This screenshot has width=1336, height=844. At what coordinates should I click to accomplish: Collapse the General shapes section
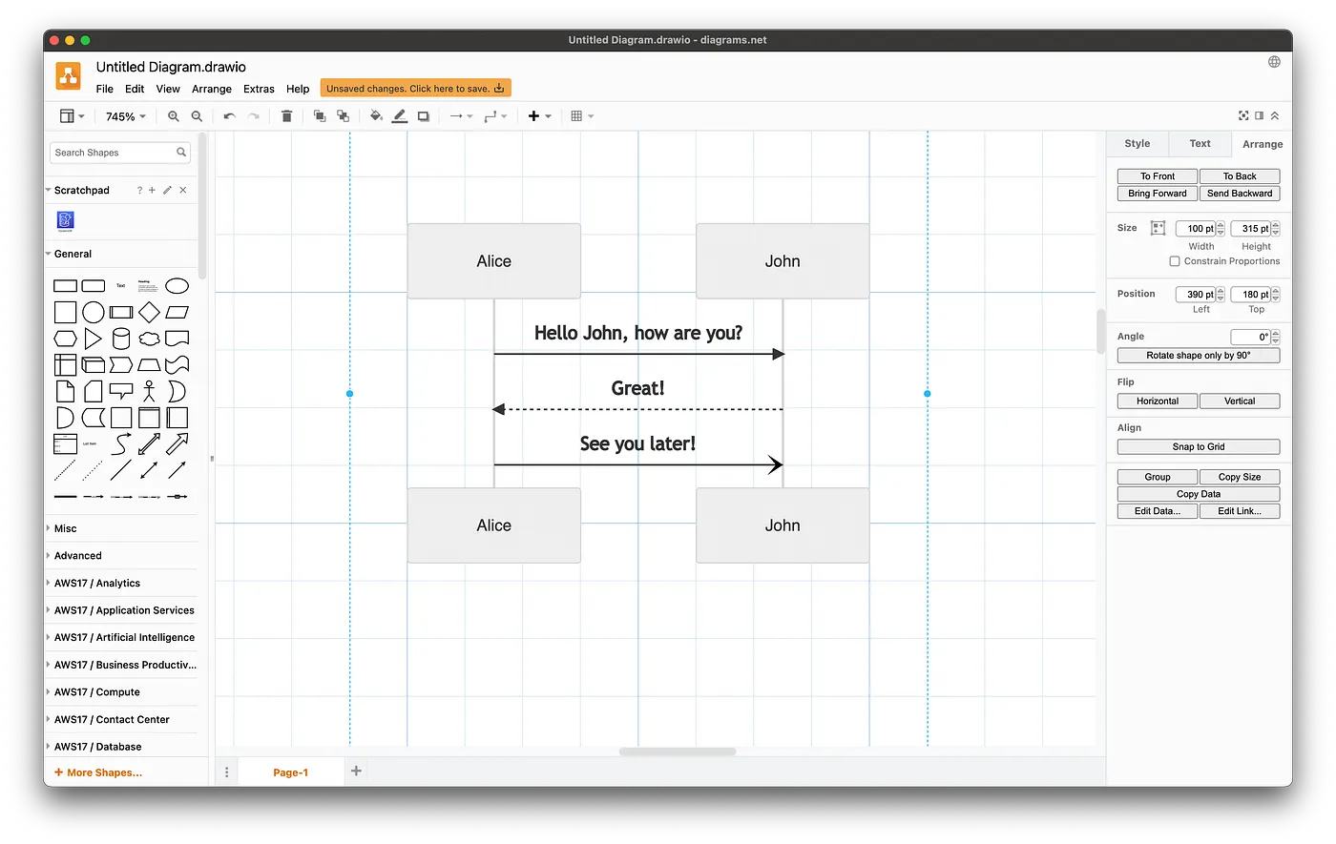point(74,254)
